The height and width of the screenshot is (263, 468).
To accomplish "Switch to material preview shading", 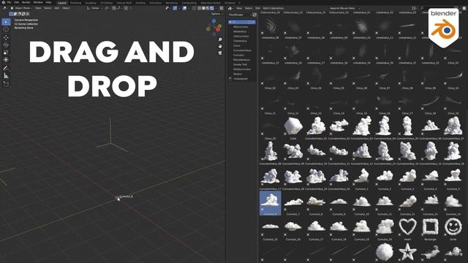I will (x=208, y=8).
